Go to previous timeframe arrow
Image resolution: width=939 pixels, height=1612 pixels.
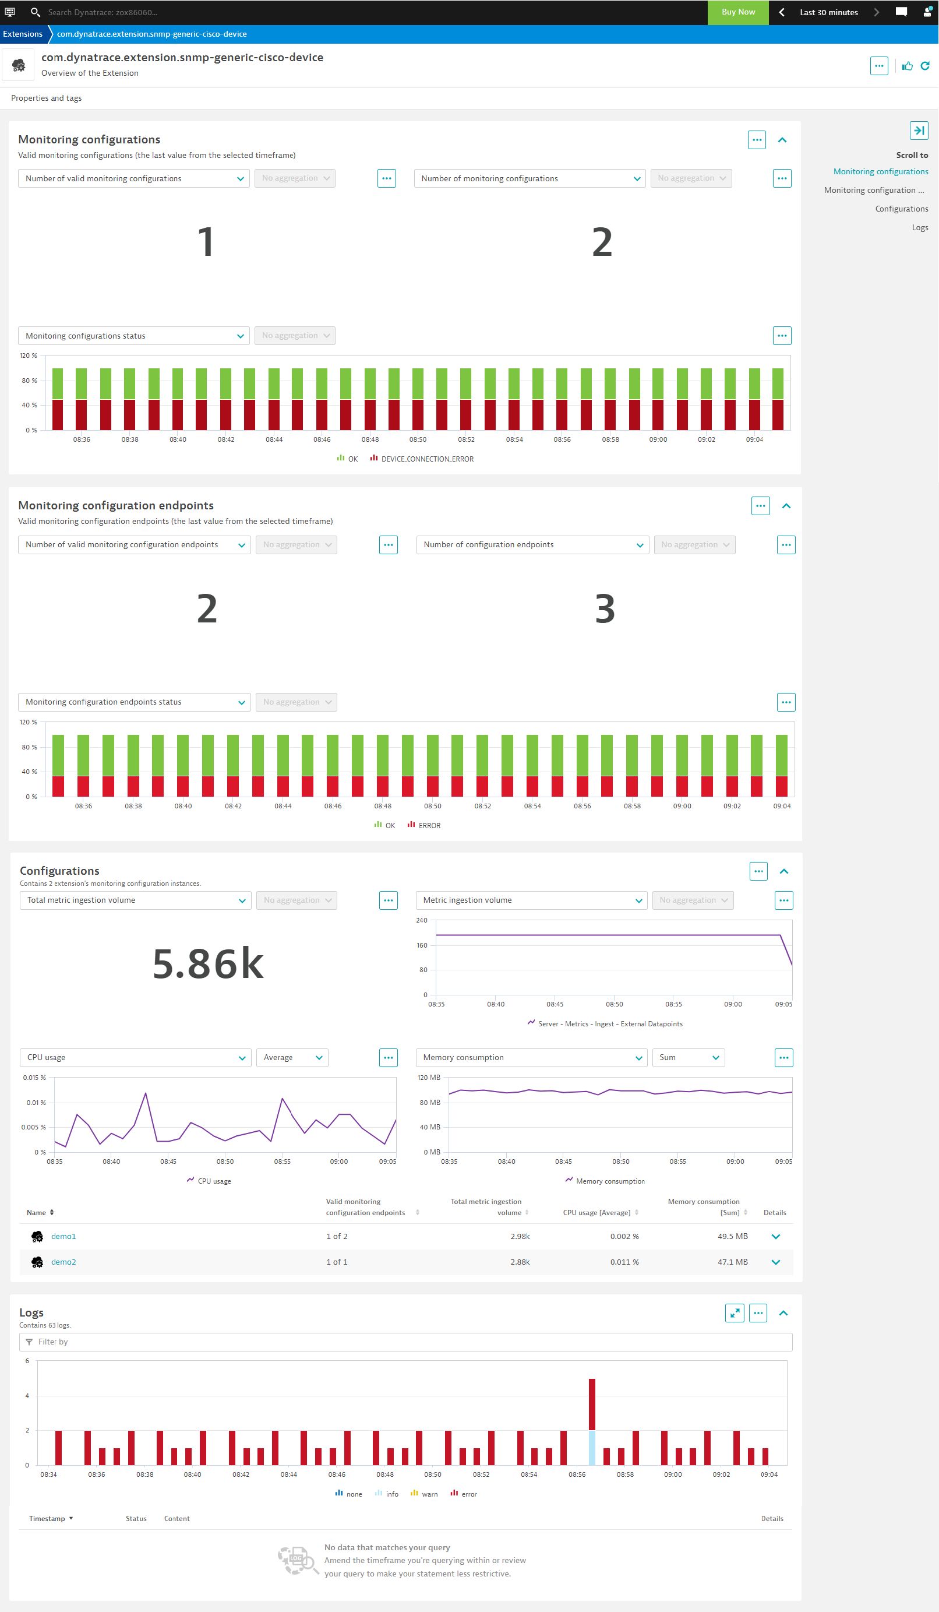click(x=781, y=12)
